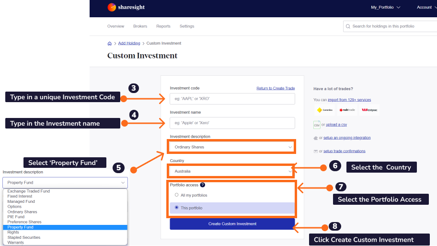Click the Westpac broker logo
This screenshot has height=246, width=437.
pos(369,110)
